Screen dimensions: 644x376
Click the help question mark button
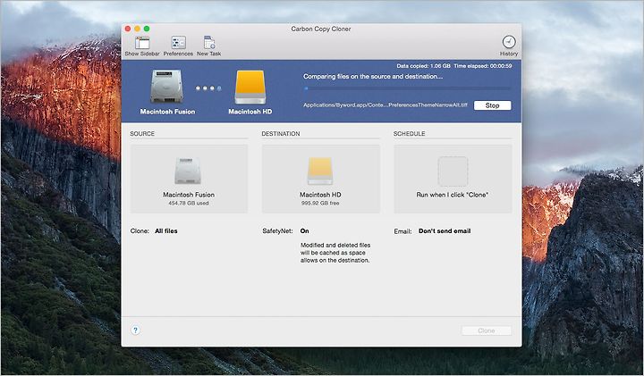coord(136,330)
